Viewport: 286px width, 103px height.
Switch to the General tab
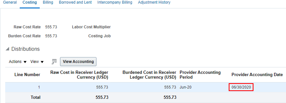tap(10, 2)
